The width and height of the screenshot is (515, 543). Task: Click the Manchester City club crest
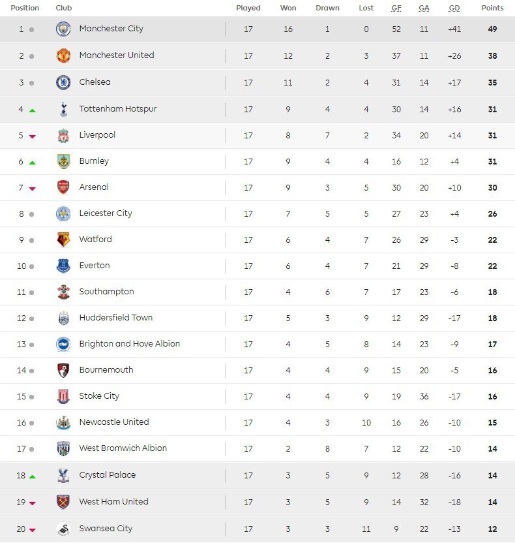(63, 29)
